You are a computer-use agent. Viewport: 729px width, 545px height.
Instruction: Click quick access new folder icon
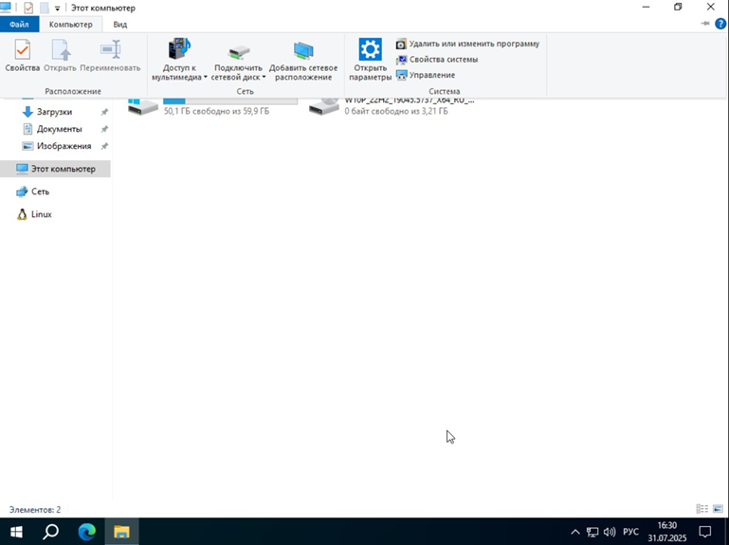[x=45, y=8]
